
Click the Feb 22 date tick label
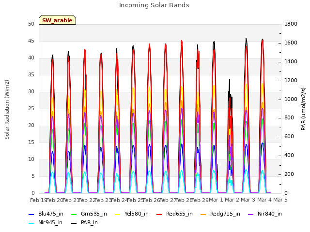87,200
